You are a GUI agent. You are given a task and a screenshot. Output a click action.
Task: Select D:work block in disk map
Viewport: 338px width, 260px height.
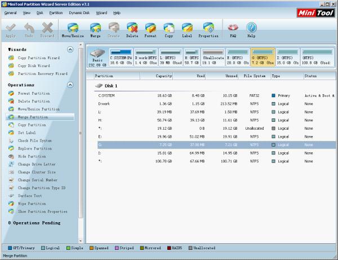pos(146,57)
